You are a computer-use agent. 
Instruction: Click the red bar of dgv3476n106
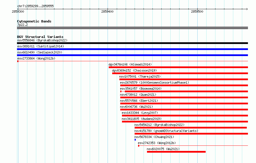click(178, 67)
